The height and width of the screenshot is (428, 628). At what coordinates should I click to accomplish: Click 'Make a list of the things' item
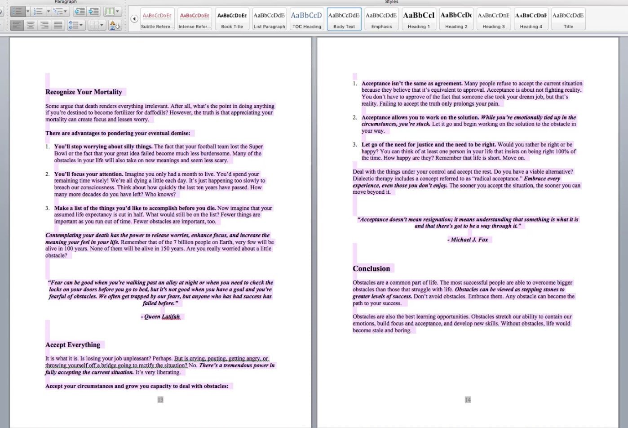pyautogui.click(x=135, y=208)
